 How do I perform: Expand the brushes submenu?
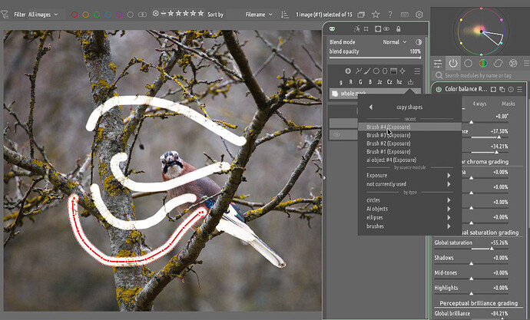click(x=409, y=226)
